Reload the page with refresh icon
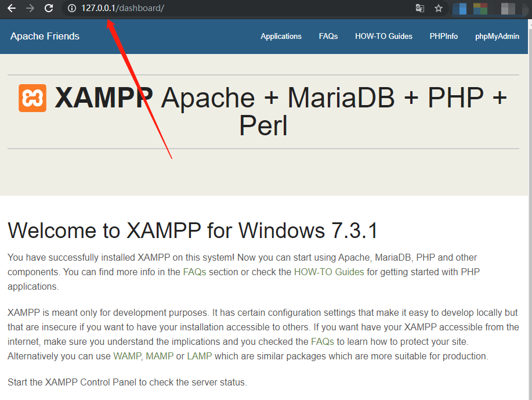532x400 pixels. 49,8
